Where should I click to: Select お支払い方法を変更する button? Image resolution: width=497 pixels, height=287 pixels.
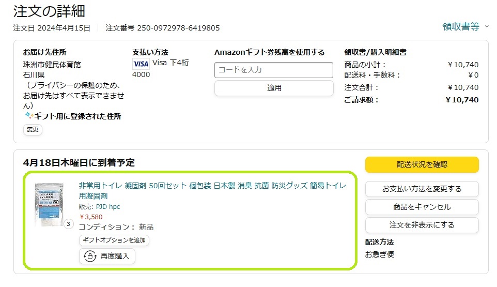[x=422, y=189]
